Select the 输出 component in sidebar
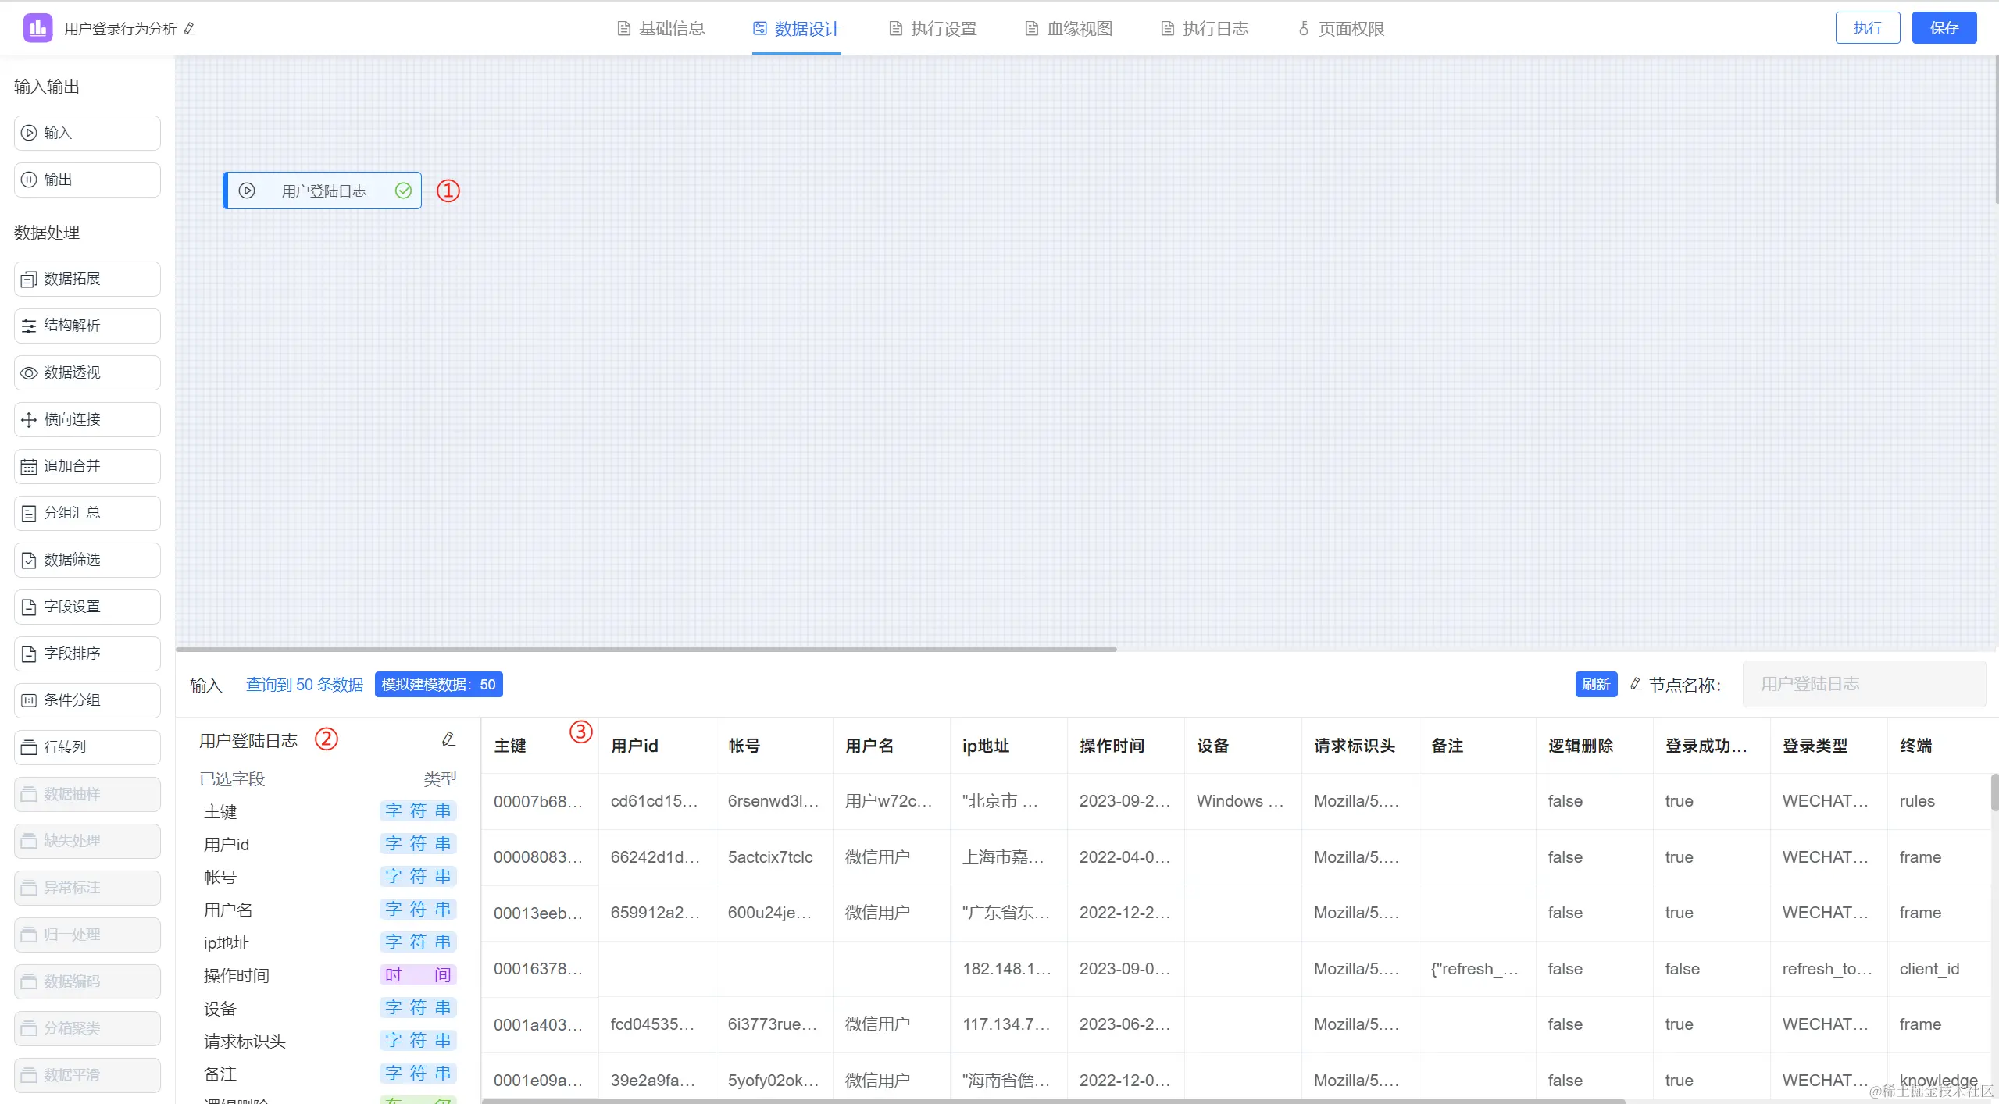 [87, 180]
